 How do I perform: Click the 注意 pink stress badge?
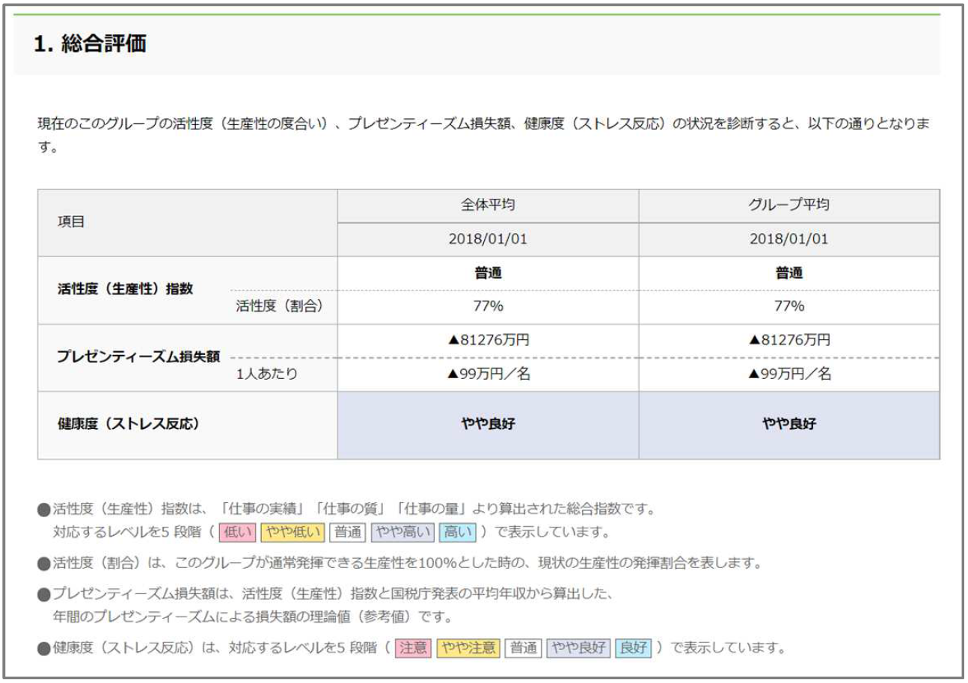coord(414,646)
